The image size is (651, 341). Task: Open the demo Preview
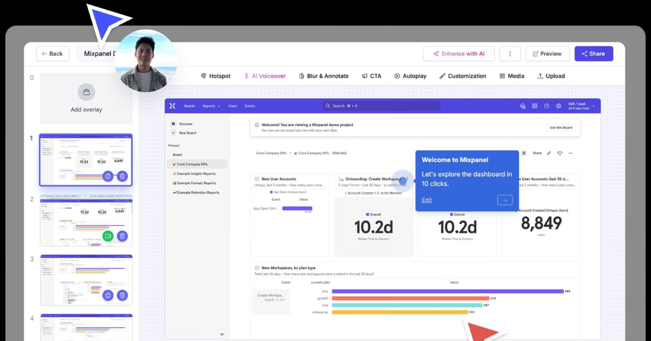547,54
